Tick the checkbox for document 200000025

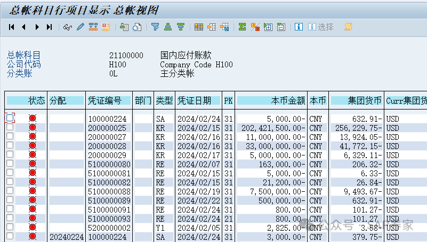[x=10, y=127]
